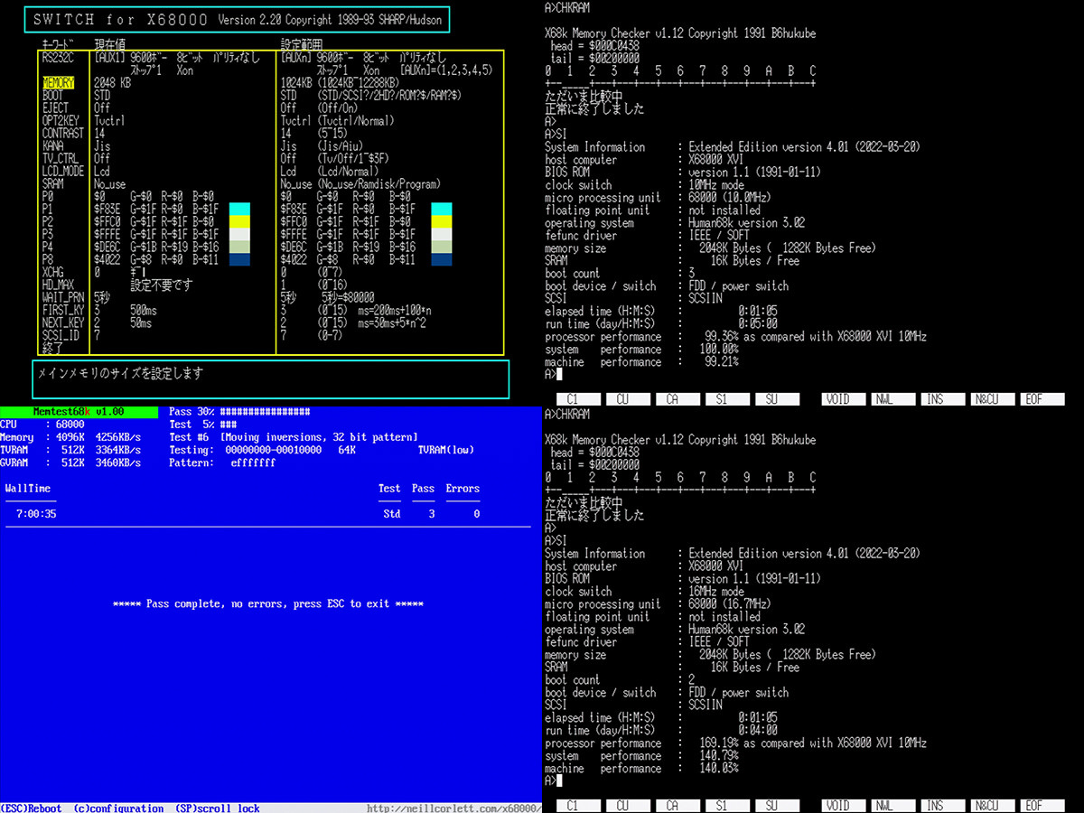Viewport: 1084px width, 813px height.
Task: Open the LCD_MODE option row
Action: point(63,171)
